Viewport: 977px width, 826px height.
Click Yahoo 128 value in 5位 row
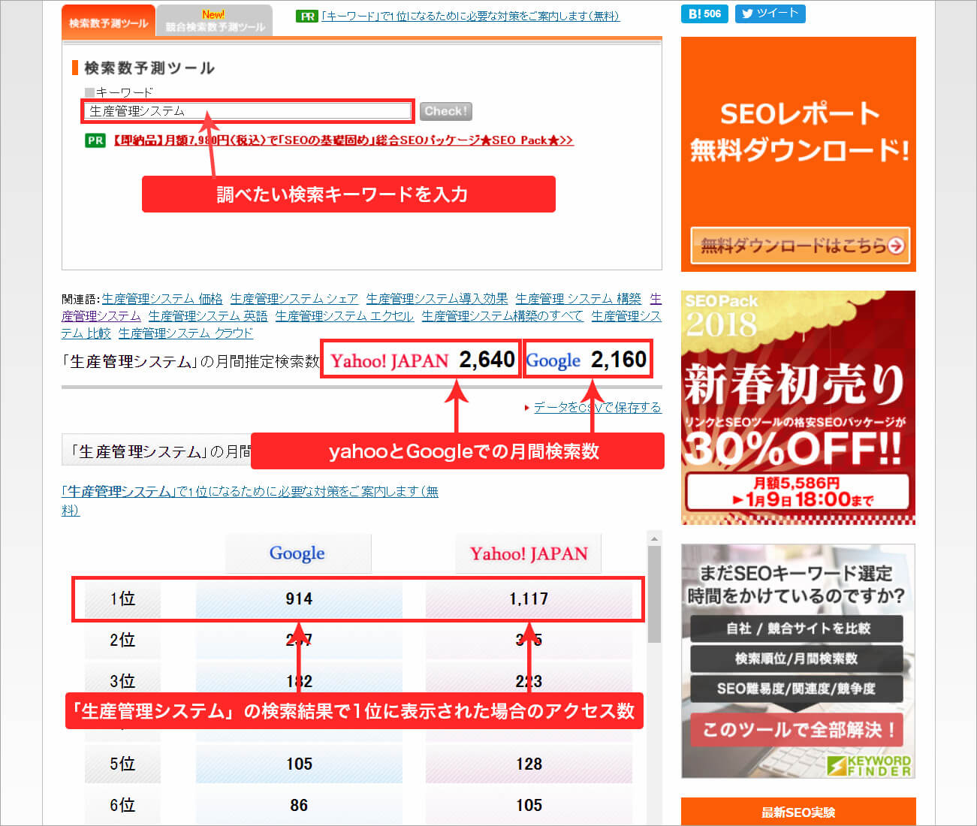(x=529, y=764)
